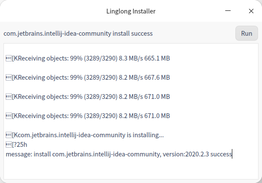Place cursor after 'version:2020.2.3 success'
This screenshot has height=183, width=262.
tap(232, 154)
